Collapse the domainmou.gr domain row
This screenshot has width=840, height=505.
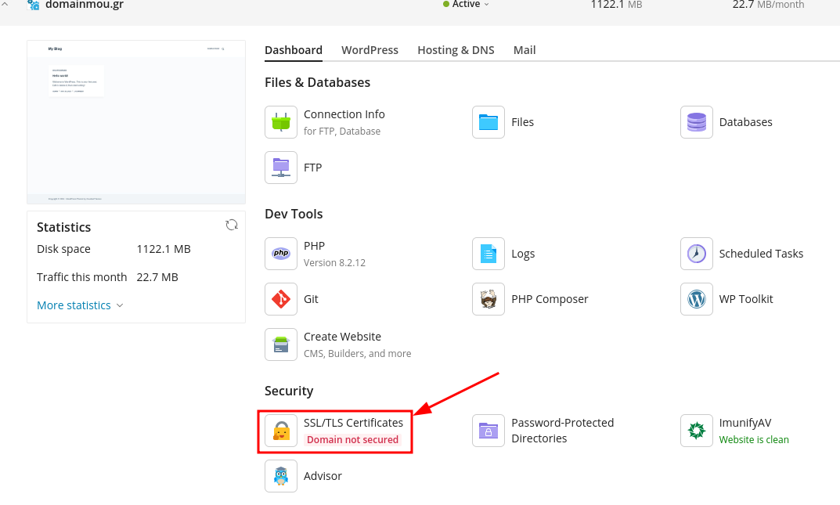click(5, 4)
